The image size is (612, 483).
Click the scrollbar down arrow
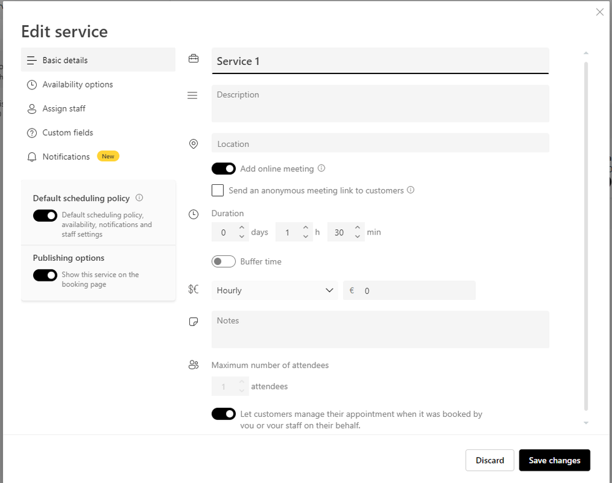[586, 423]
